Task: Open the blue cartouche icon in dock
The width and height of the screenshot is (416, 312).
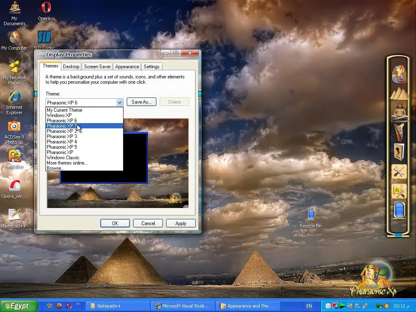Action: pos(399,210)
